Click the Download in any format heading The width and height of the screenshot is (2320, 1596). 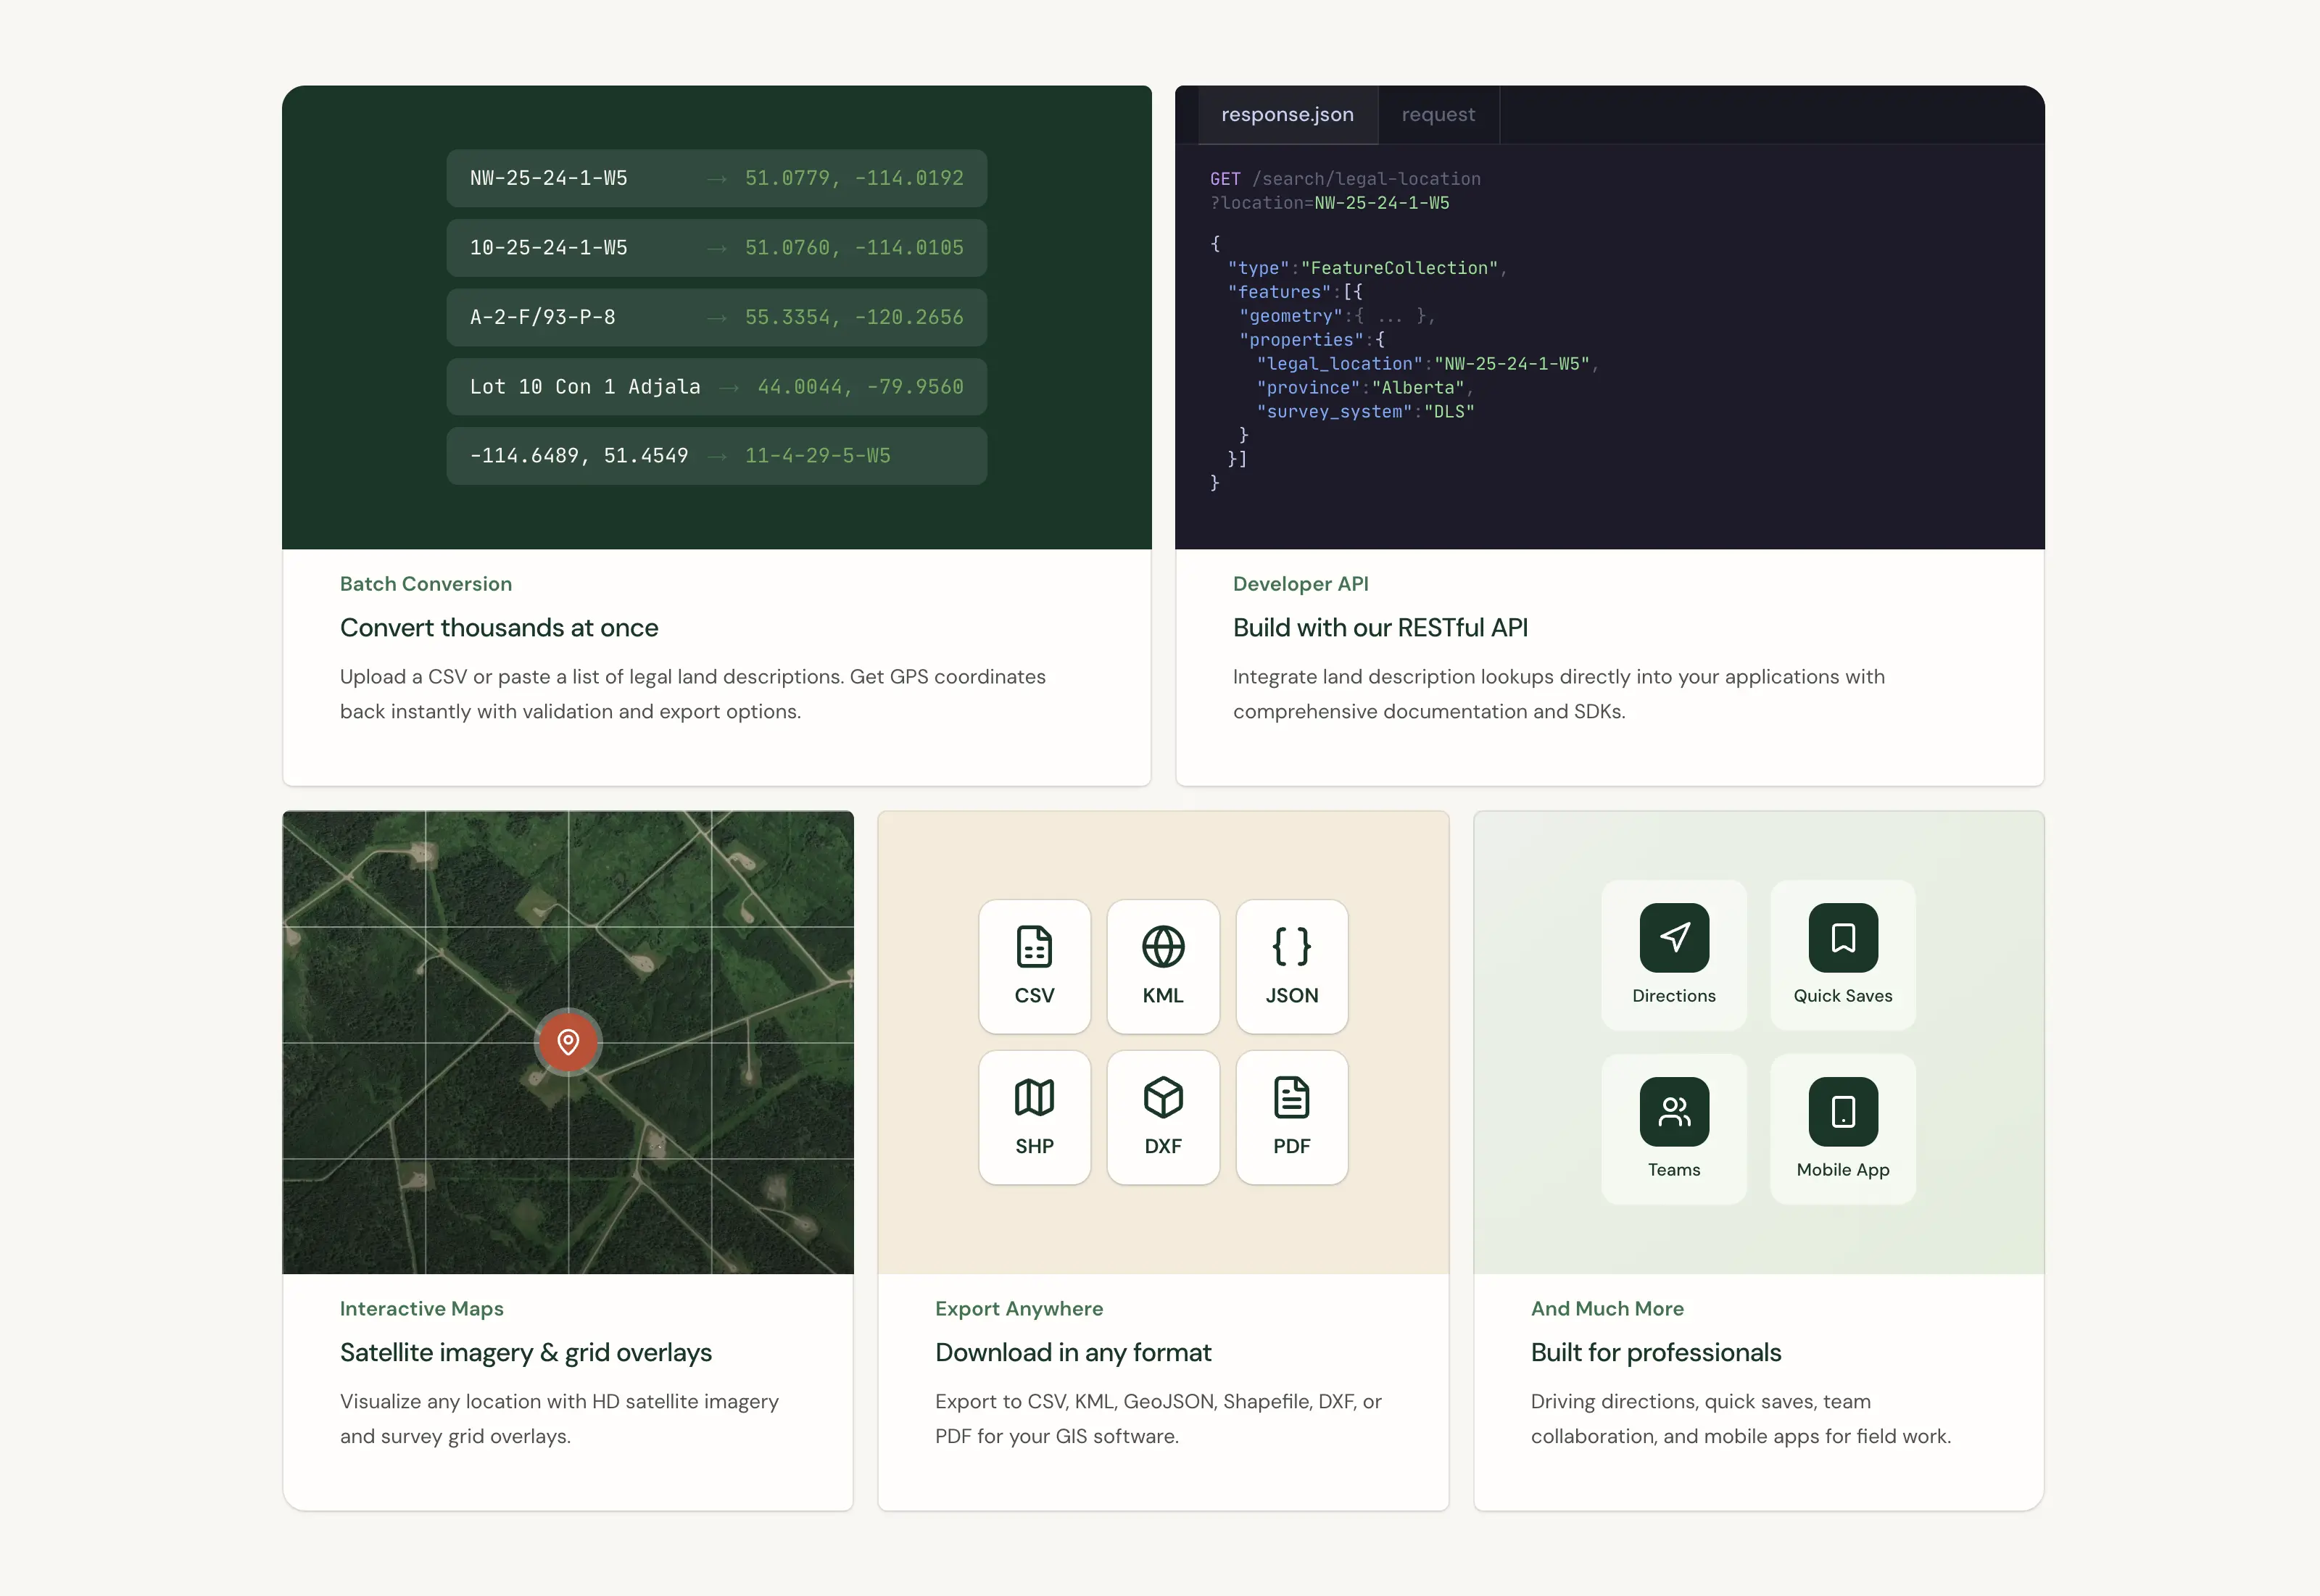1073,1353
